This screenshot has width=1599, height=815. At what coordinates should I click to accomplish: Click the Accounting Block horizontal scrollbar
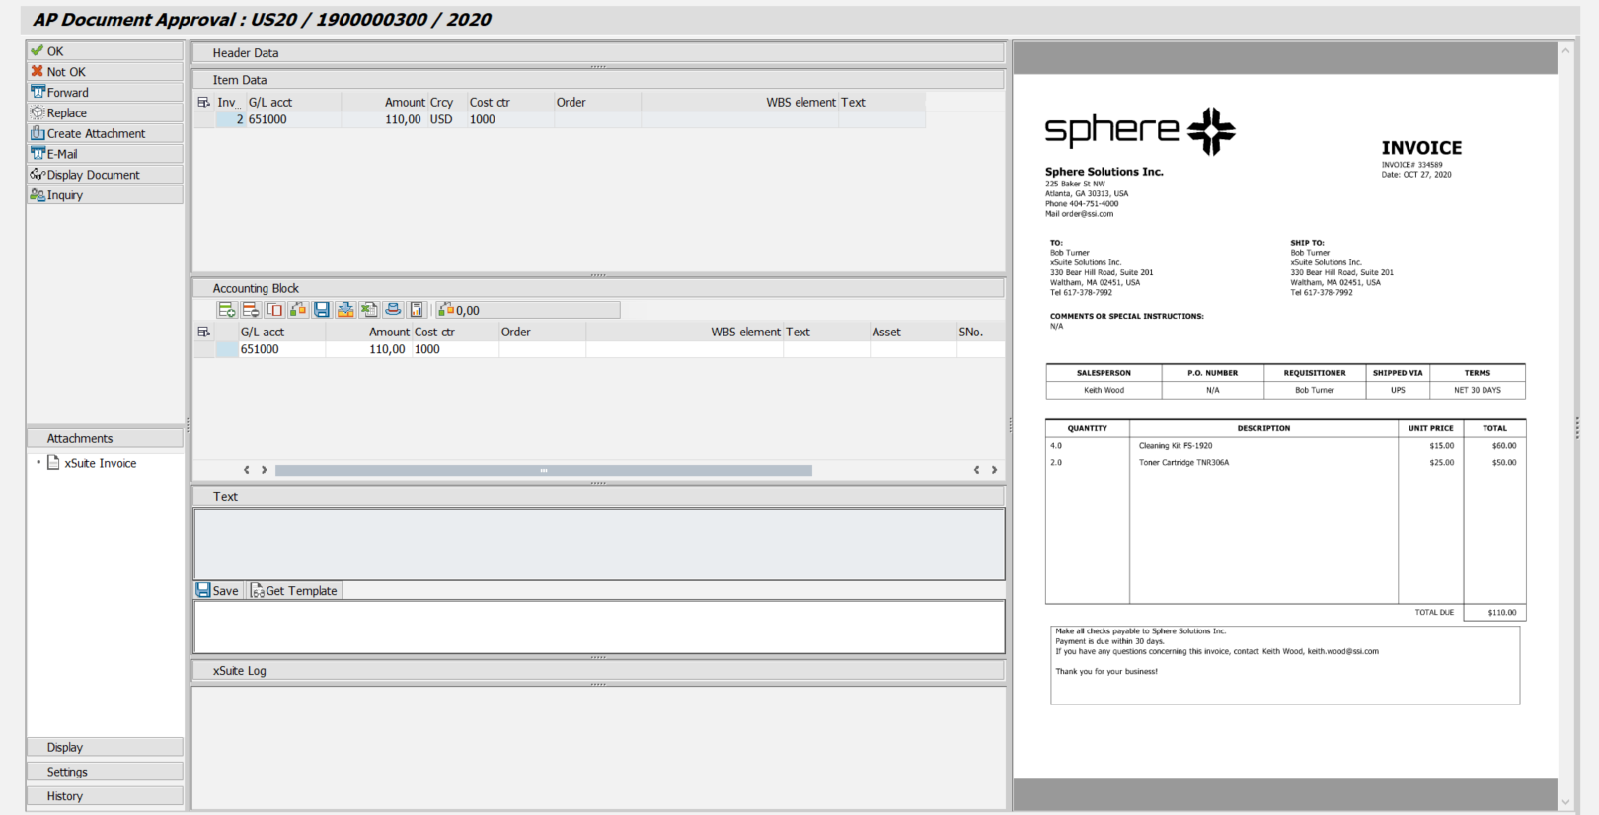coord(543,471)
